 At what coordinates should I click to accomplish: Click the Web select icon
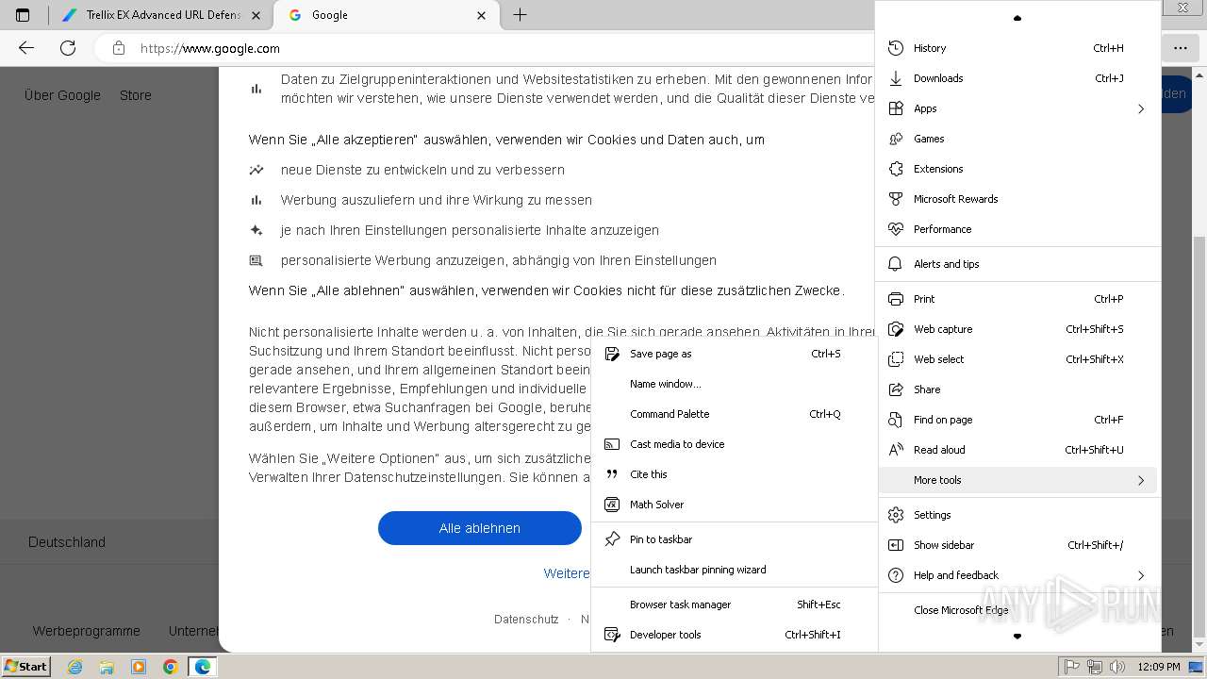coord(896,359)
